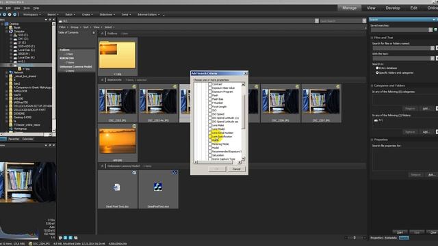Switch to Favorites tab in folders pane
Screen dimensions: 438x246
[x=14, y=139]
